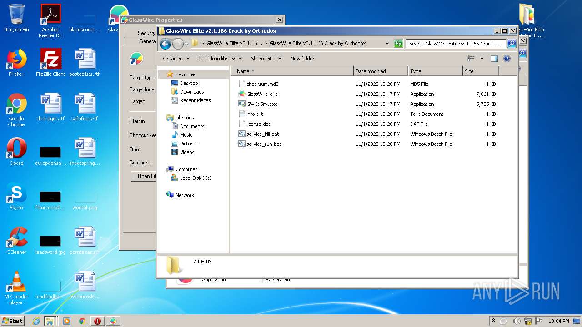Click the folder dropdown at address bar start

coord(203,44)
